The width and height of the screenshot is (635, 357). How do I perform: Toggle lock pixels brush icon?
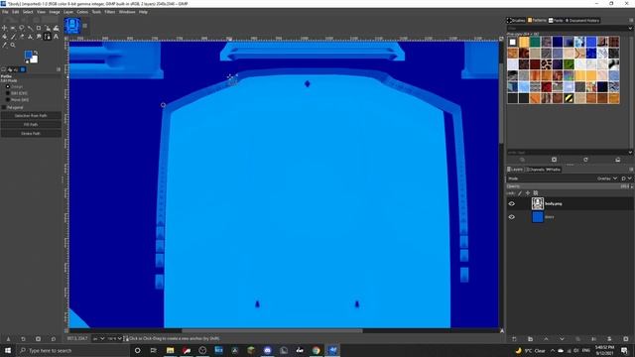pyautogui.click(x=520, y=193)
